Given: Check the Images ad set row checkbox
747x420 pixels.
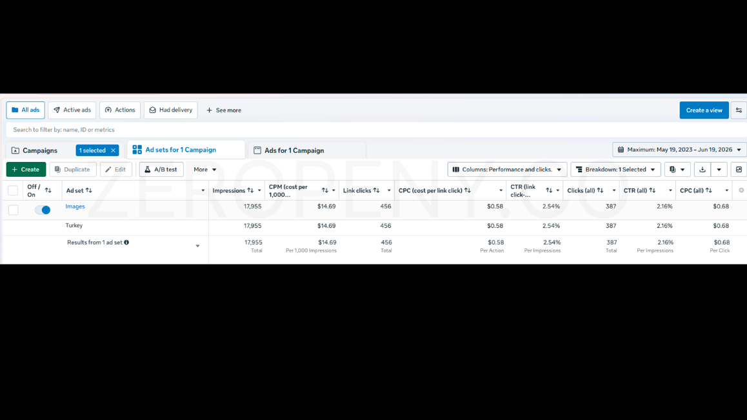Looking at the screenshot, I should (14, 210).
